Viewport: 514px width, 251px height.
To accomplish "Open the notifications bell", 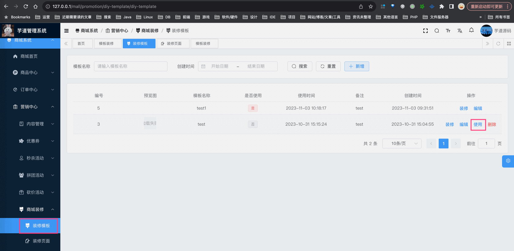I will (x=471, y=30).
